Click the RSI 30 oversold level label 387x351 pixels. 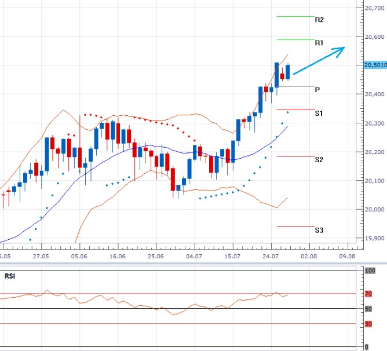(x=368, y=324)
